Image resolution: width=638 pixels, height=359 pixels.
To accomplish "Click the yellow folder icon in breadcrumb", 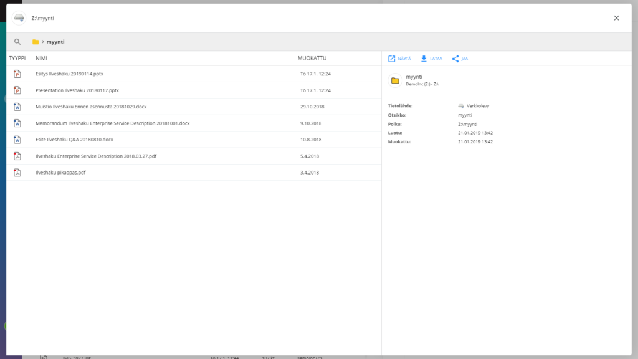I will [36, 42].
